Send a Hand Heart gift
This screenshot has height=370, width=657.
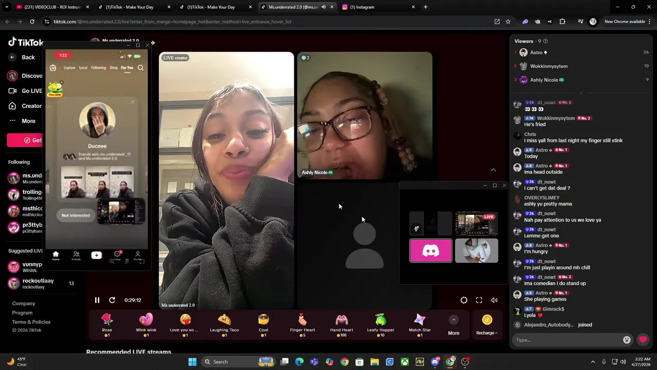point(341,325)
